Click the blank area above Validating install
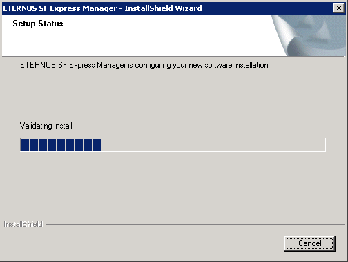Viewport: 348px width, 262px height. point(173,95)
